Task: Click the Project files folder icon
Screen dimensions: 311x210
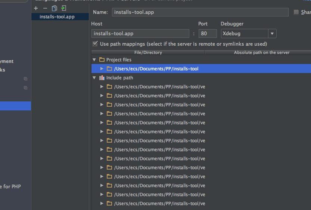Action: pos(102,60)
